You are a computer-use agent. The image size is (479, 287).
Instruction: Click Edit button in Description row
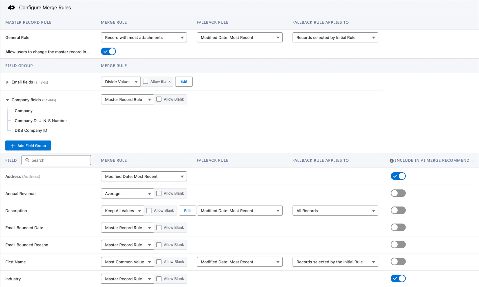(x=187, y=211)
